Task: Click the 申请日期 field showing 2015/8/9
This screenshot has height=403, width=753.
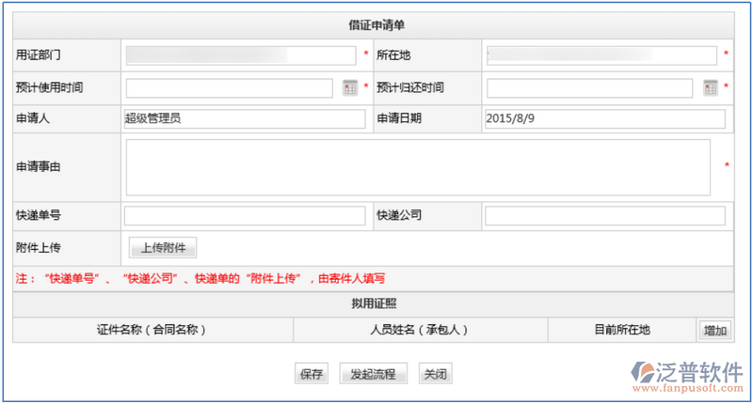Action: pyautogui.click(x=604, y=118)
